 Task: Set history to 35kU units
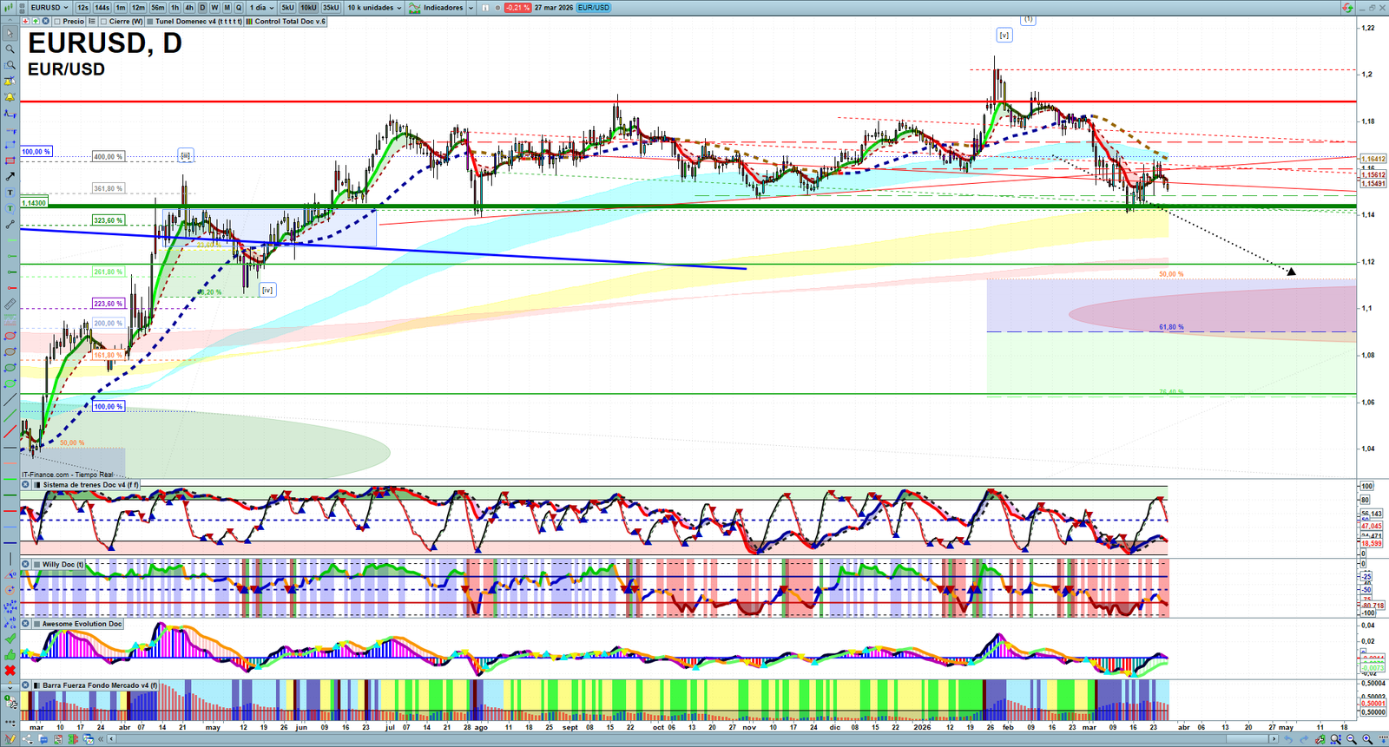pos(331,8)
